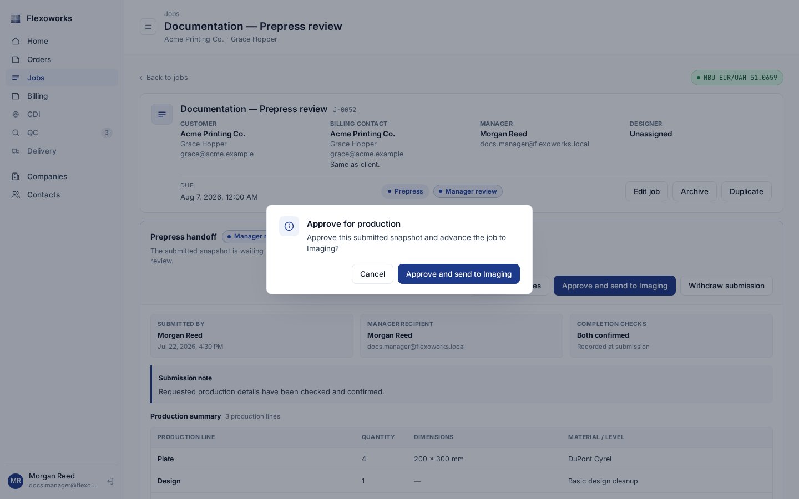The image size is (799, 499).
Task: Click the Prepress status chip
Action: (x=405, y=191)
